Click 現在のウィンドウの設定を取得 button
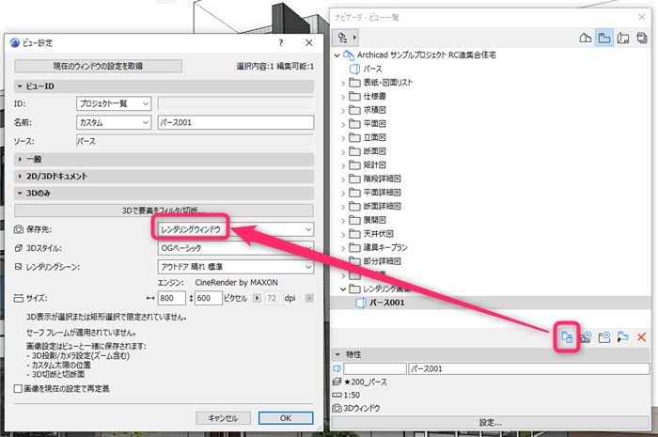The height and width of the screenshot is (437, 658). click(98, 67)
